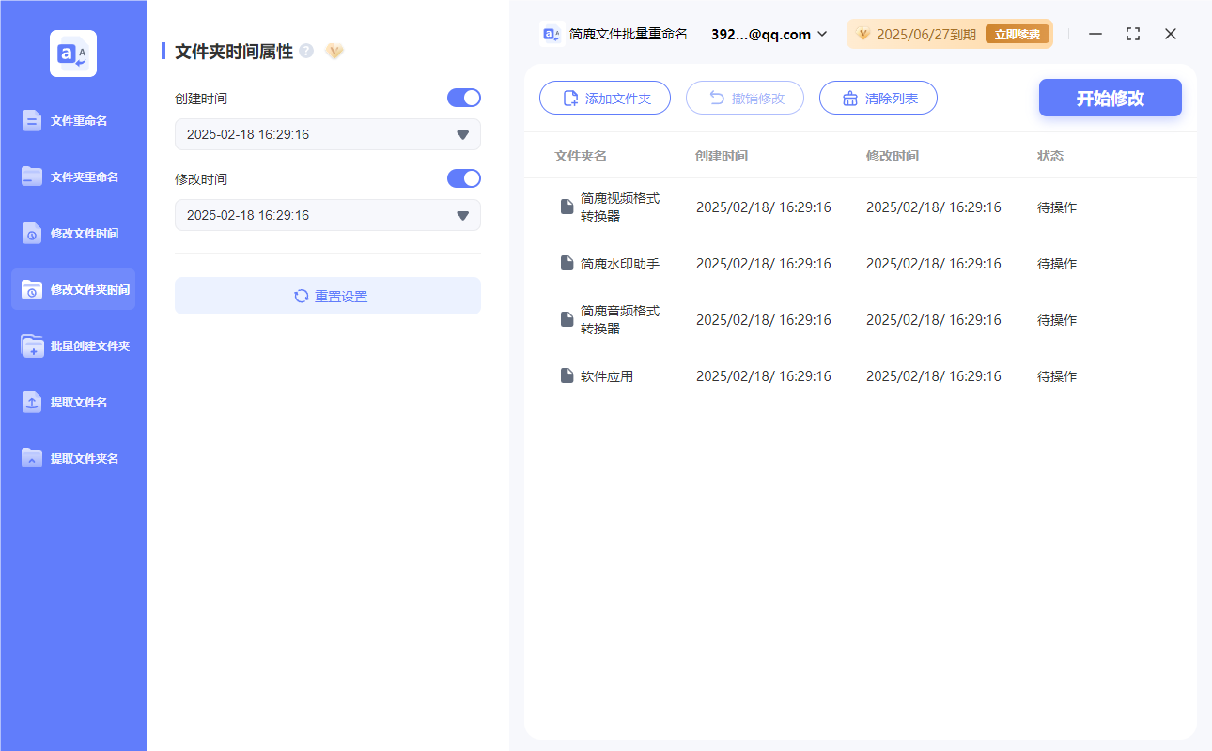Screen dimensions: 1212x751
Task: Turn off the 修改时间 toggle
Action: click(463, 178)
